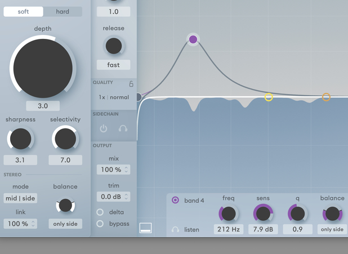Screen dimensions: 348x254
Task: Click the band listen headphones icon
Action: point(176,230)
